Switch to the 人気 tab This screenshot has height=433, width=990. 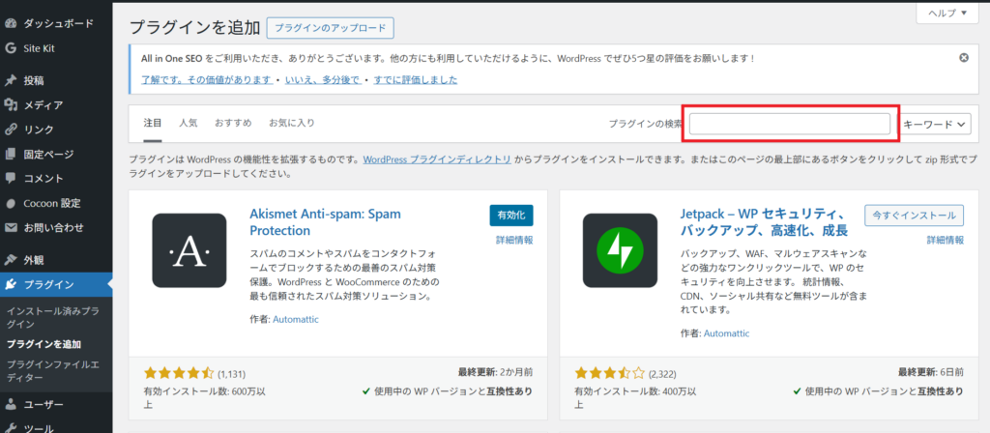pyautogui.click(x=188, y=123)
